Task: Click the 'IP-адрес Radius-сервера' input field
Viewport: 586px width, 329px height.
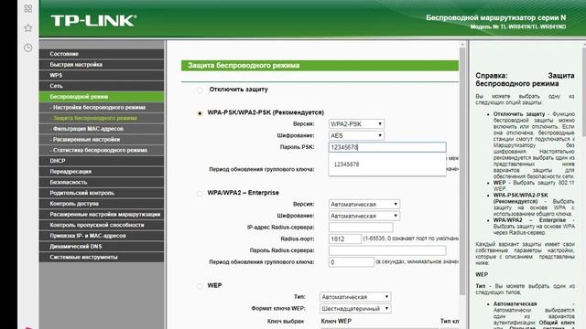Action: pyautogui.click(x=361, y=228)
